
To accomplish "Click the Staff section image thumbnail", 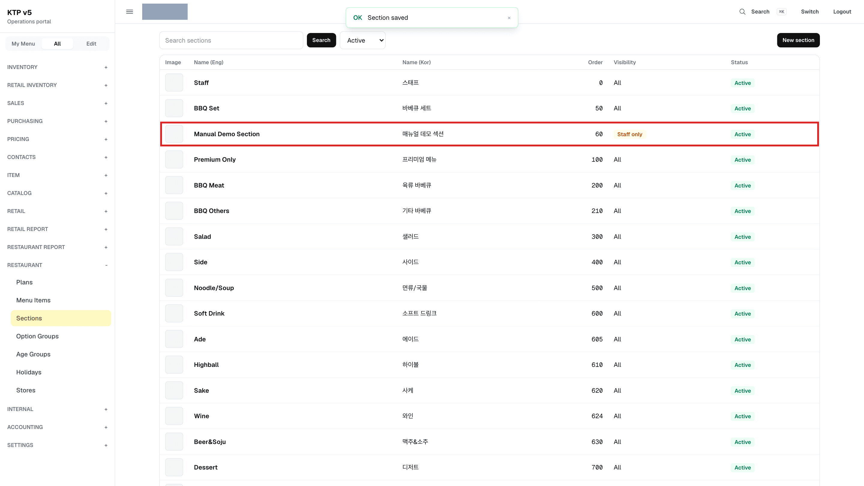I will [x=174, y=82].
